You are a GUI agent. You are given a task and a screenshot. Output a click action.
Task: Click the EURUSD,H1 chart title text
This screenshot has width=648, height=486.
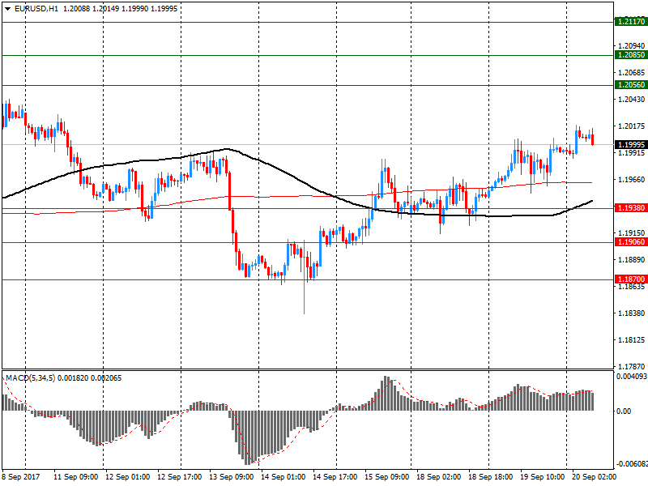[x=36, y=9]
